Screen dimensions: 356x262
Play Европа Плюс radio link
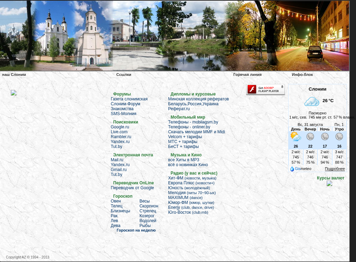tap(191, 183)
